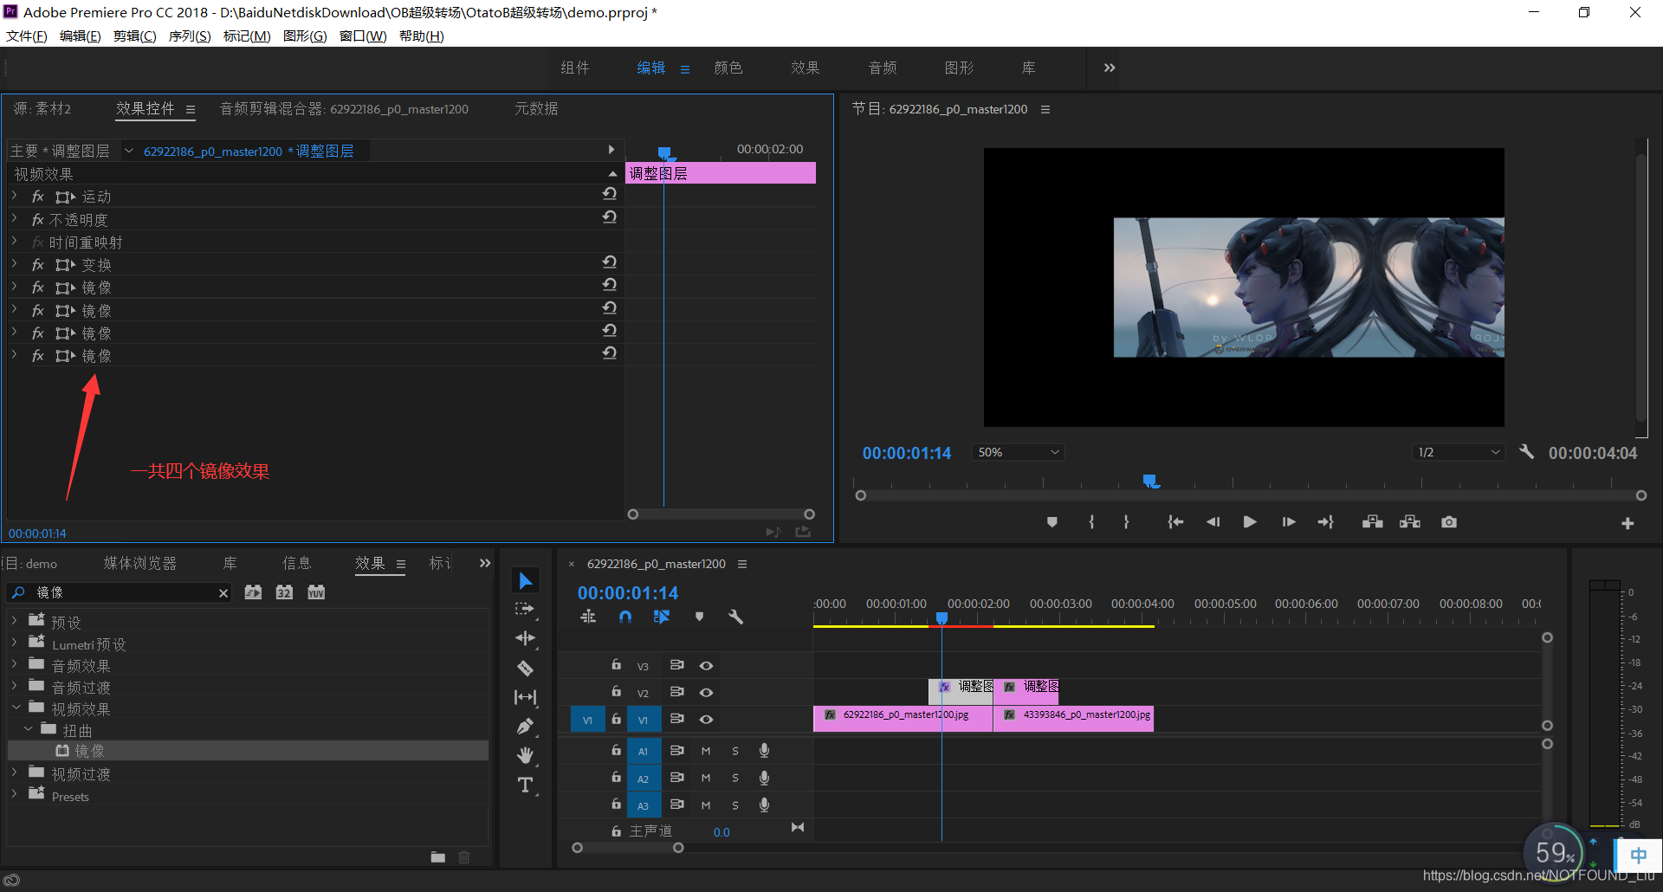Viewport: 1663px width, 892px height.
Task: Select the Ripple Edit tool
Action: pos(525,638)
